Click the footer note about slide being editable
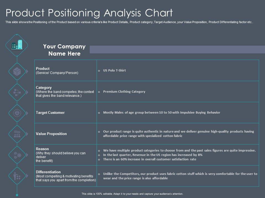Viewport: 265px width, 198px height. click(132, 194)
